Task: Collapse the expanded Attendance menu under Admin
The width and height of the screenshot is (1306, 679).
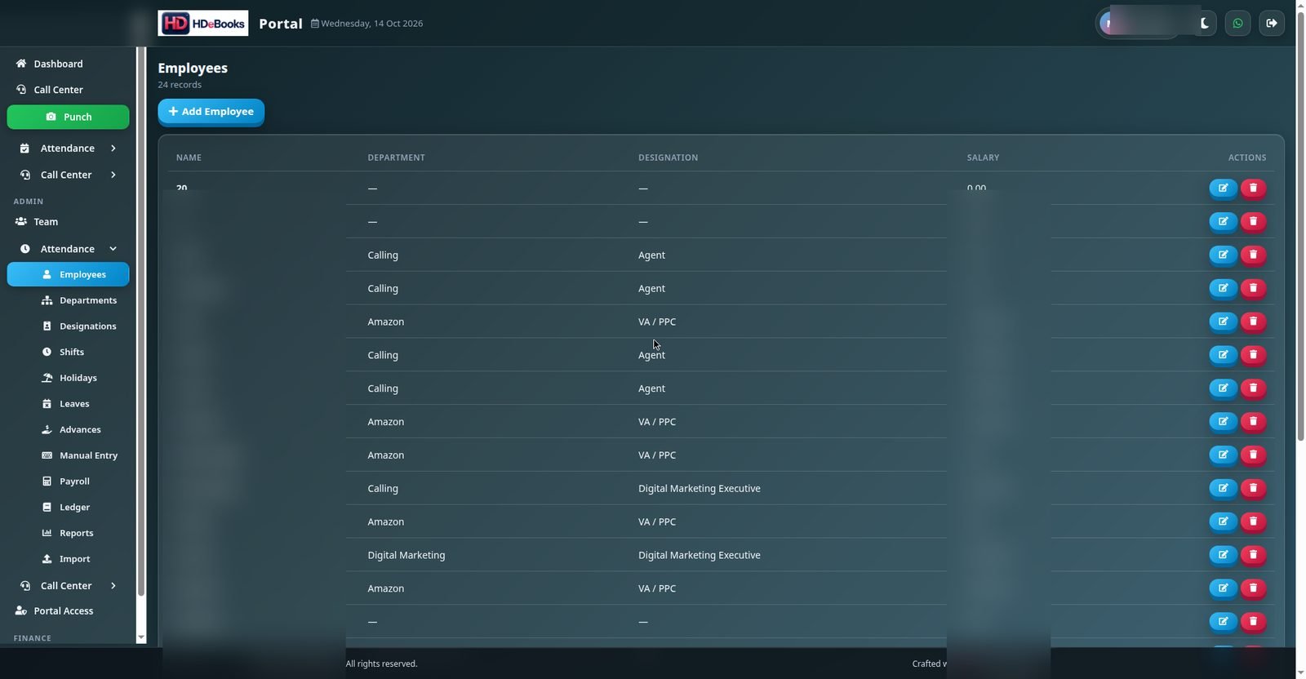Action: click(x=68, y=249)
